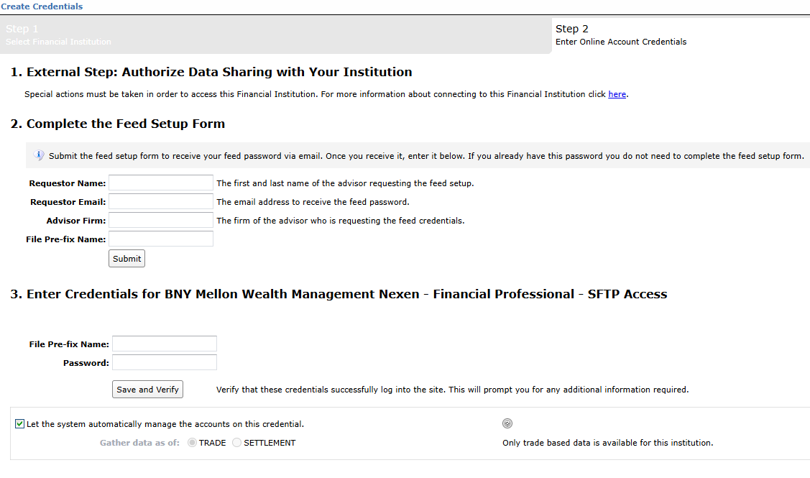Focus File Pre-fix Name field in feed setup form

(x=161, y=239)
